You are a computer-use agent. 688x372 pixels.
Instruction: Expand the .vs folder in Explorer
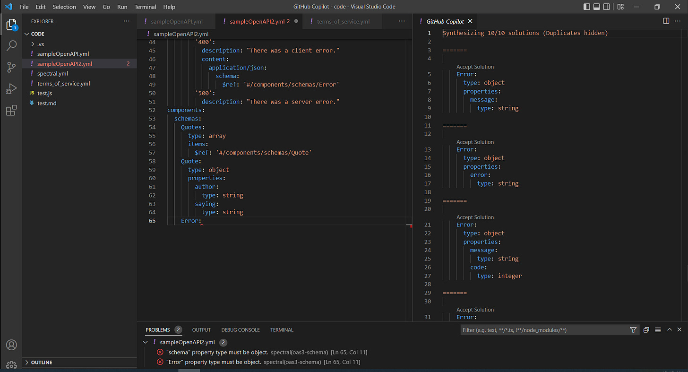click(41, 44)
